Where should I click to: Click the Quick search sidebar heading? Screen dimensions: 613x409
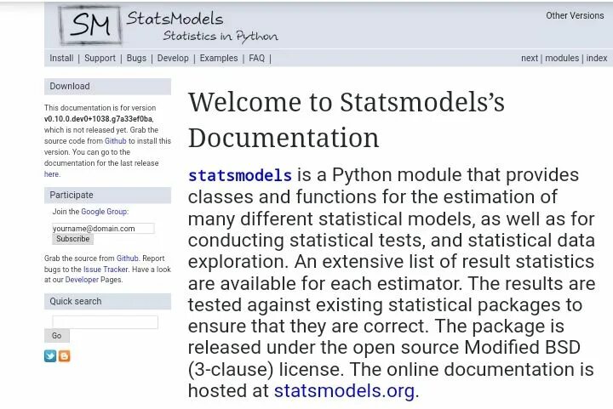(107, 301)
